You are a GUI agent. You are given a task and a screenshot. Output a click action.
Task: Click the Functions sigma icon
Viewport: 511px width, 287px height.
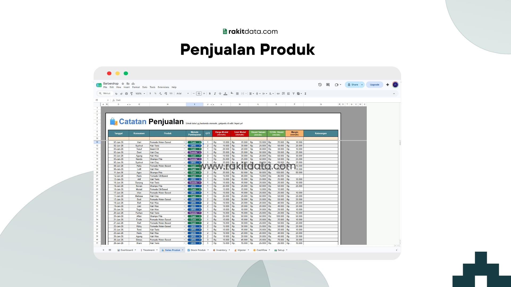[306, 94]
